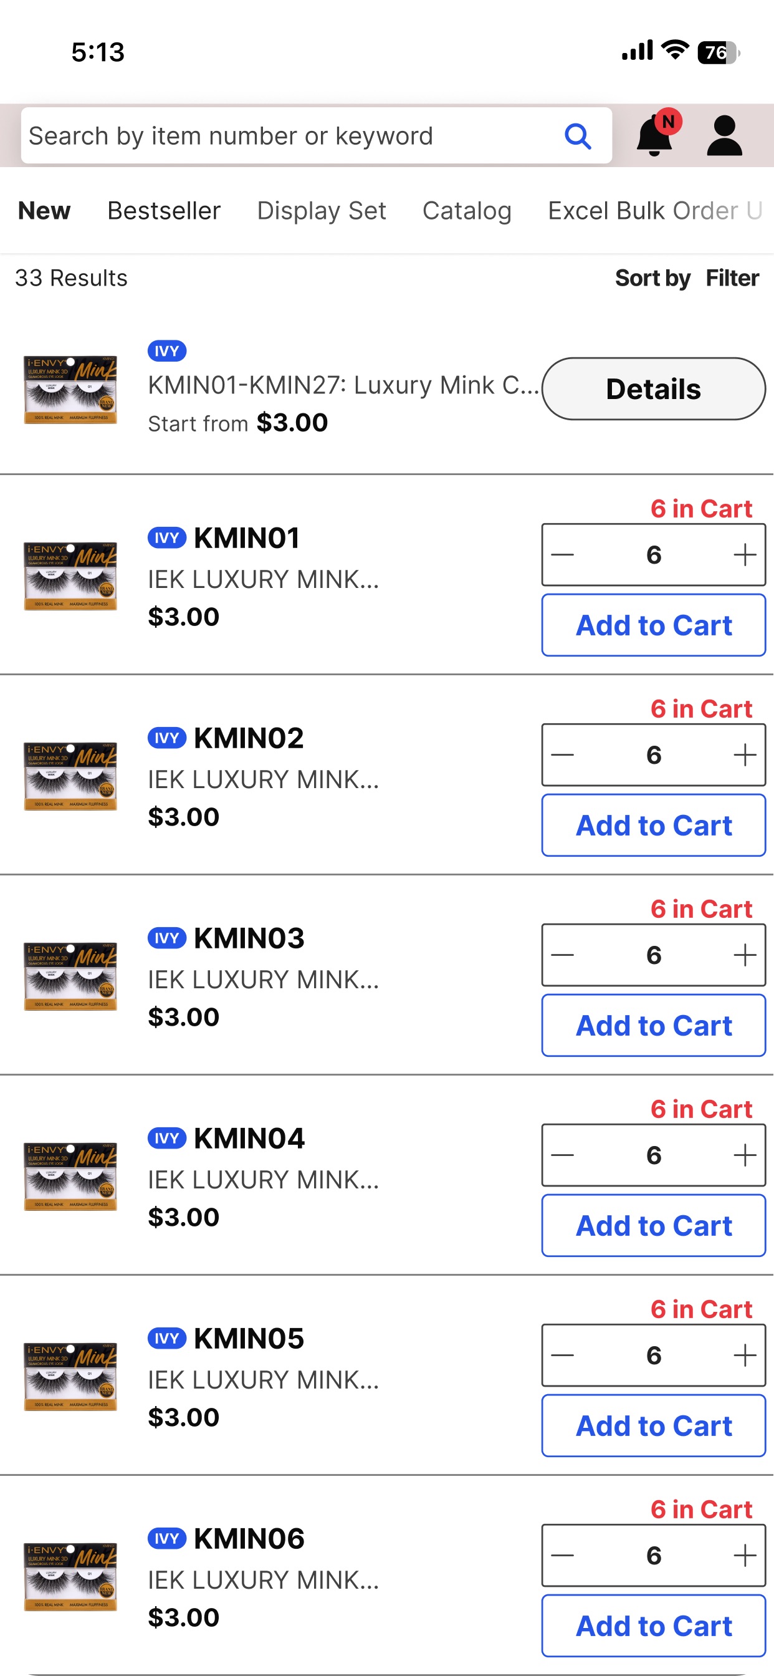774x1676 pixels.
Task: Decrease KMIN06 quantity with minus icon
Action: [563, 1555]
